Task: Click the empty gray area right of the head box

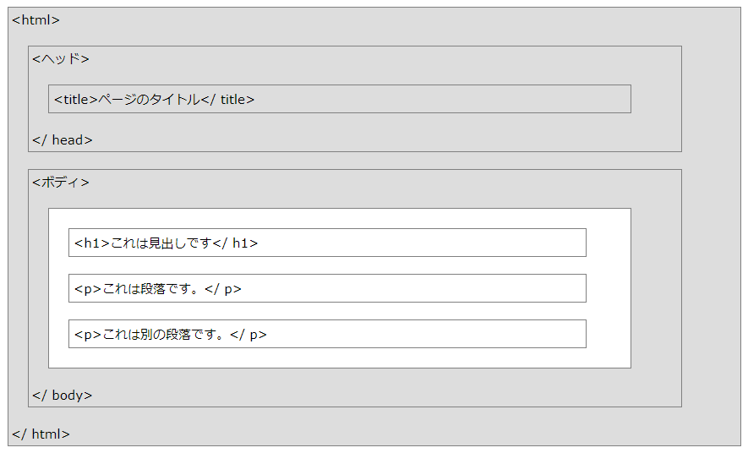Action: pyautogui.click(x=711, y=99)
